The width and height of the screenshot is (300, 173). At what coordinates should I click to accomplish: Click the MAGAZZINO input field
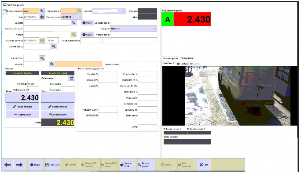pos(31,58)
